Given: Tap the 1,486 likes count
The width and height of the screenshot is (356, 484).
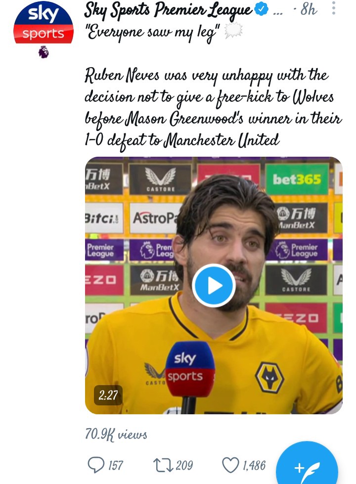Looking at the screenshot, I should 254,466.
